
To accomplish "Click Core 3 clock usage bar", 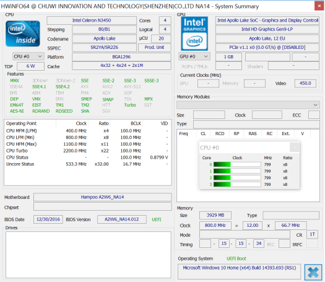I will (x=237, y=185).
